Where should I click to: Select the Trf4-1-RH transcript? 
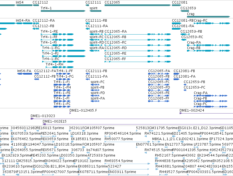(54, 64)
